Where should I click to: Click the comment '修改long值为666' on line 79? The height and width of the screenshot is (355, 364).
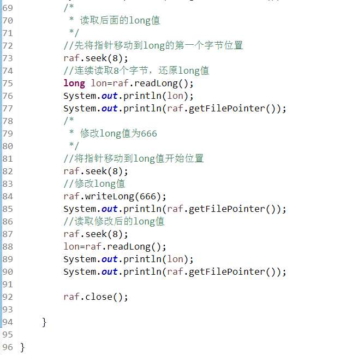point(118,134)
